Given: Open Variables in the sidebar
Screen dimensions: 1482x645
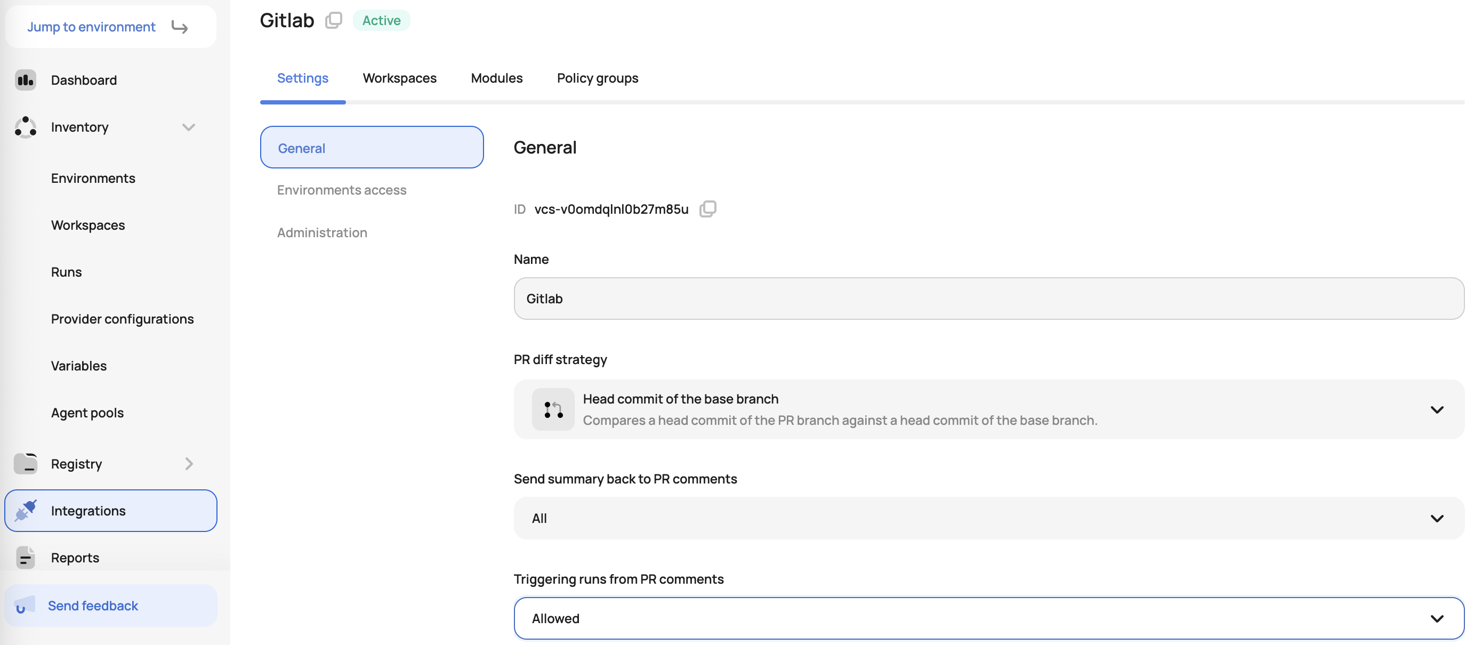Looking at the screenshot, I should point(79,366).
